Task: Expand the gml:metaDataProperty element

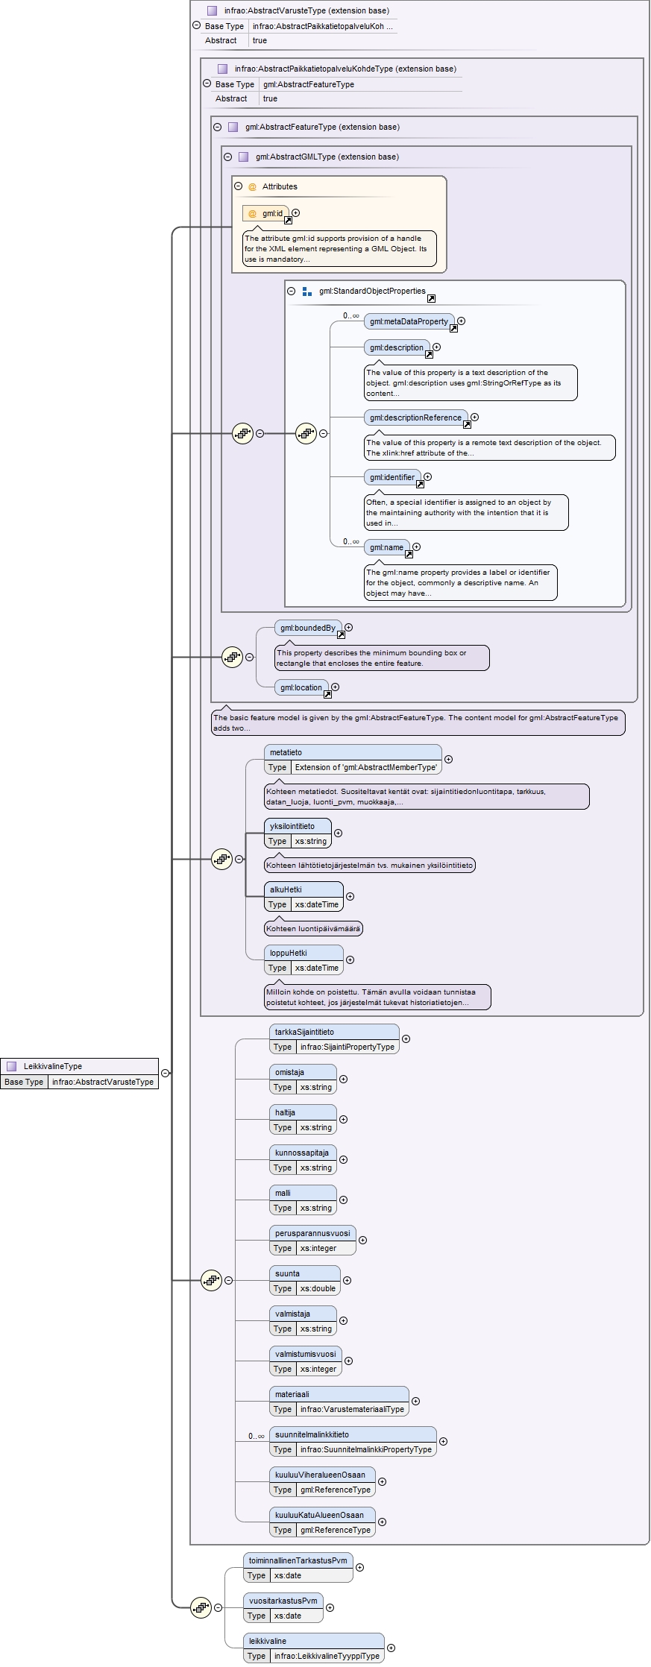Action: tap(462, 321)
